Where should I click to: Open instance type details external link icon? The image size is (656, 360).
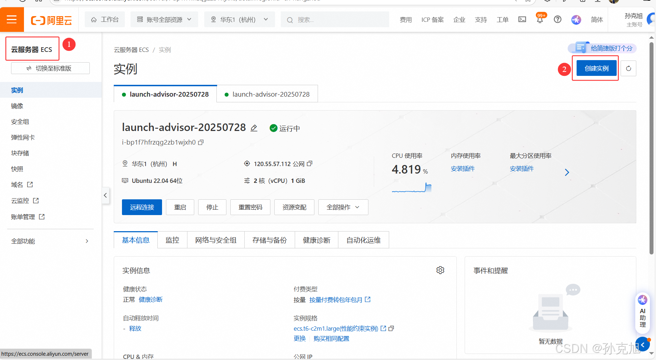(x=383, y=329)
